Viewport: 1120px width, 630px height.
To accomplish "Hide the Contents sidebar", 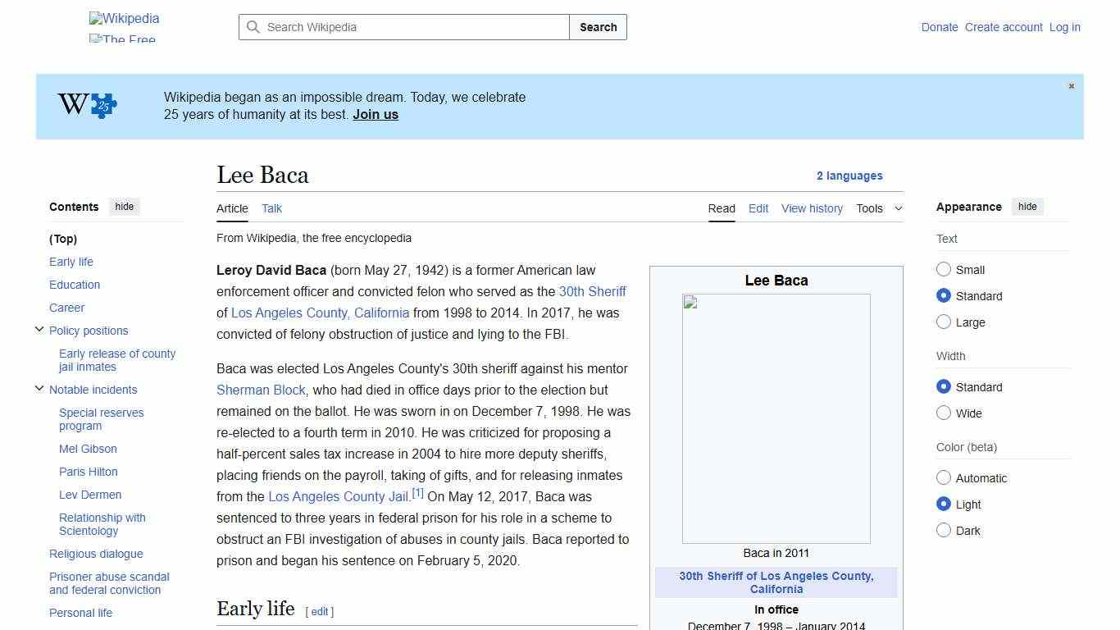I will (124, 207).
